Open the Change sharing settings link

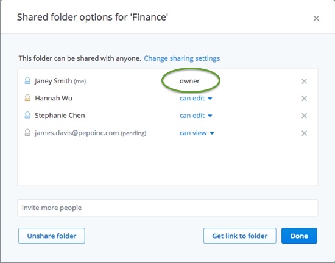(x=182, y=58)
